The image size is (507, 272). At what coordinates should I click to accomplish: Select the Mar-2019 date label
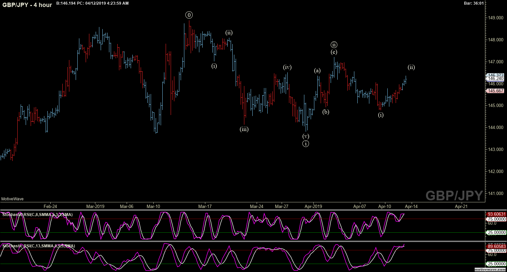(95, 206)
